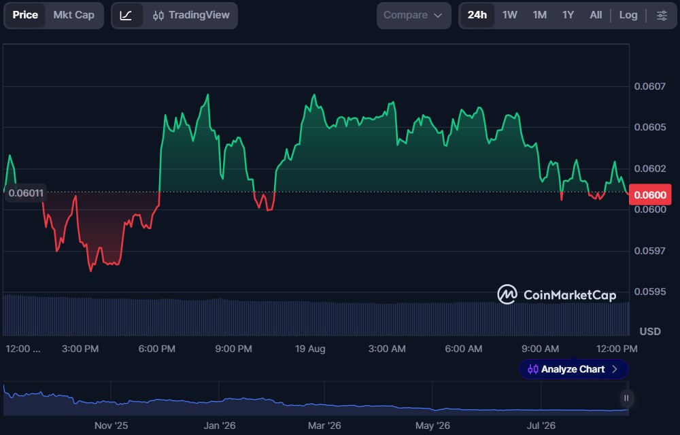Choose the 1M time range
This screenshot has height=435, width=680.
pyautogui.click(x=539, y=15)
